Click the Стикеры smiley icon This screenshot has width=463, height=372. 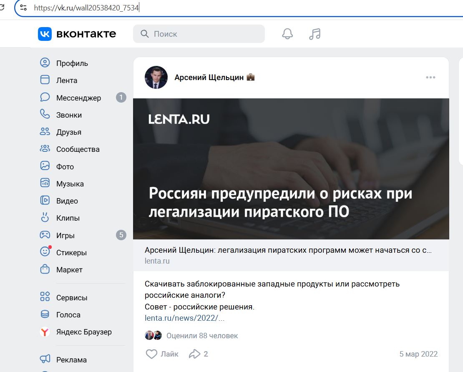[x=45, y=251]
